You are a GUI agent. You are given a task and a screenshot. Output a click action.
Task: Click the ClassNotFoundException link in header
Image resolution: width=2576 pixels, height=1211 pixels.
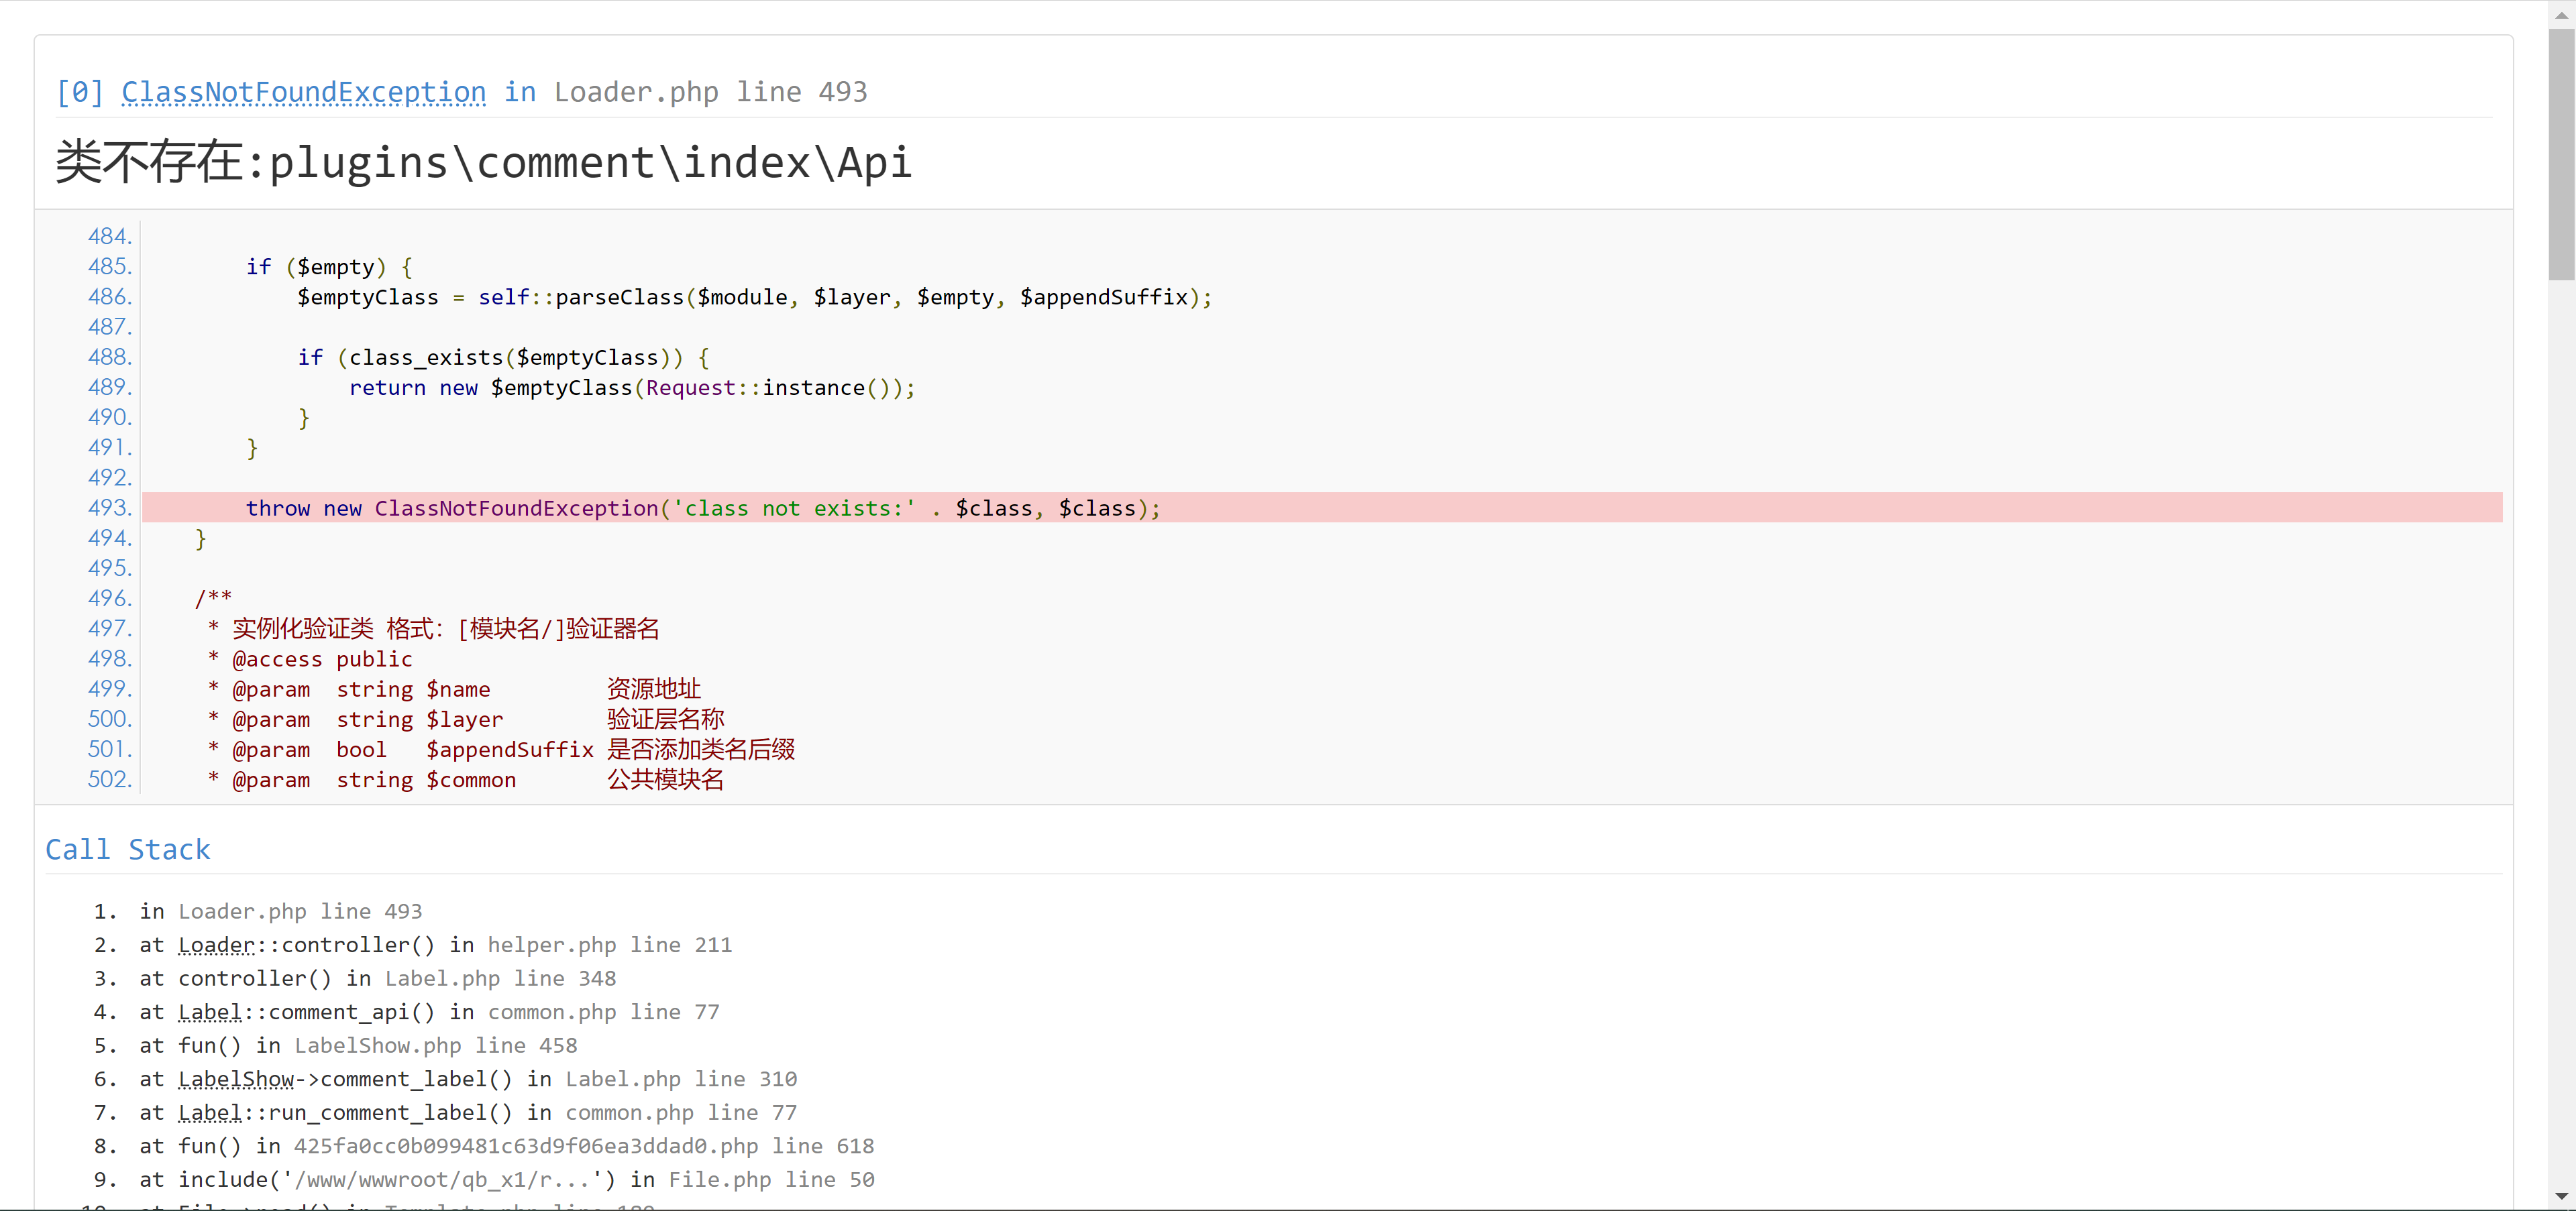click(x=304, y=92)
